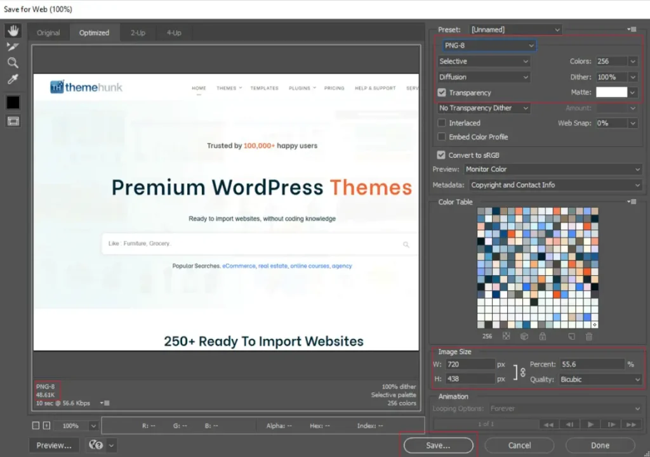This screenshot has height=457, width=650.
Task: Select the Eyedropper tool
Action: tap(13, 79)
